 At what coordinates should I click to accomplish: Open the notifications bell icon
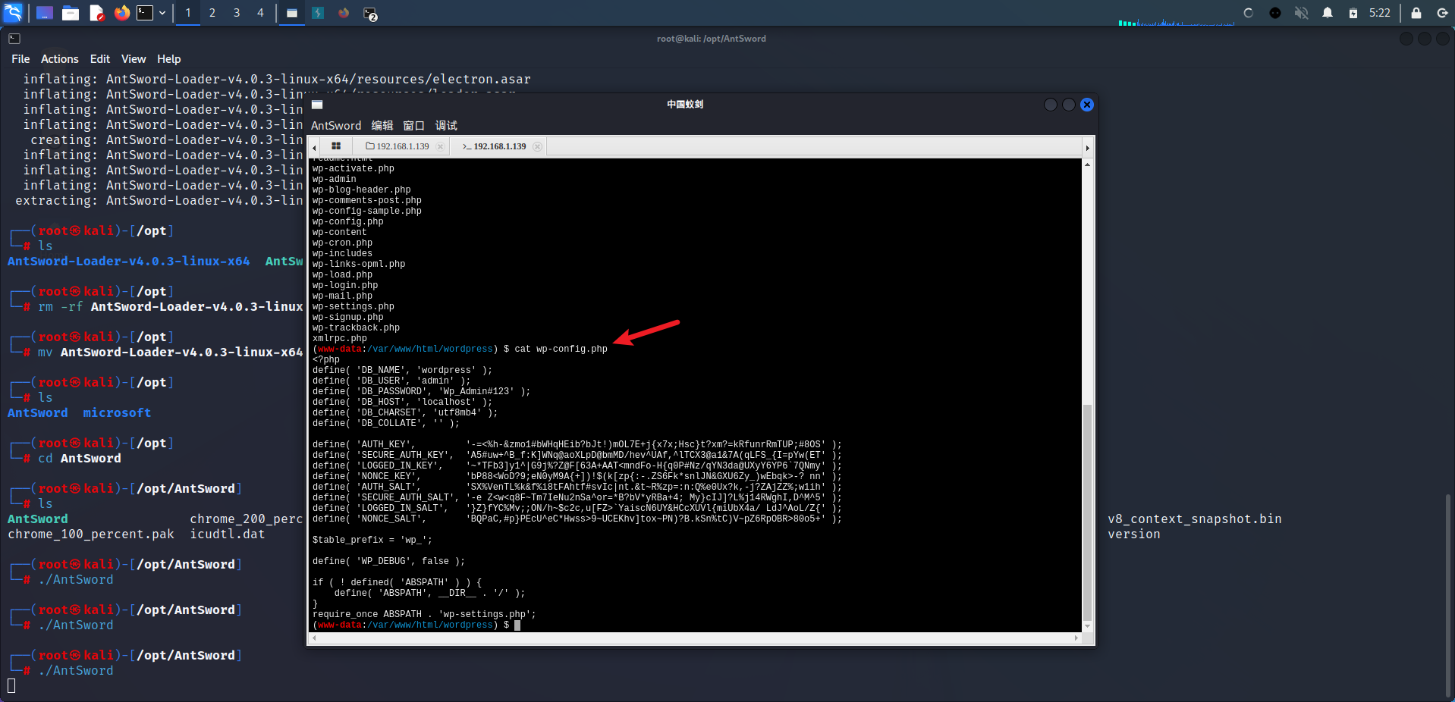1328,13
